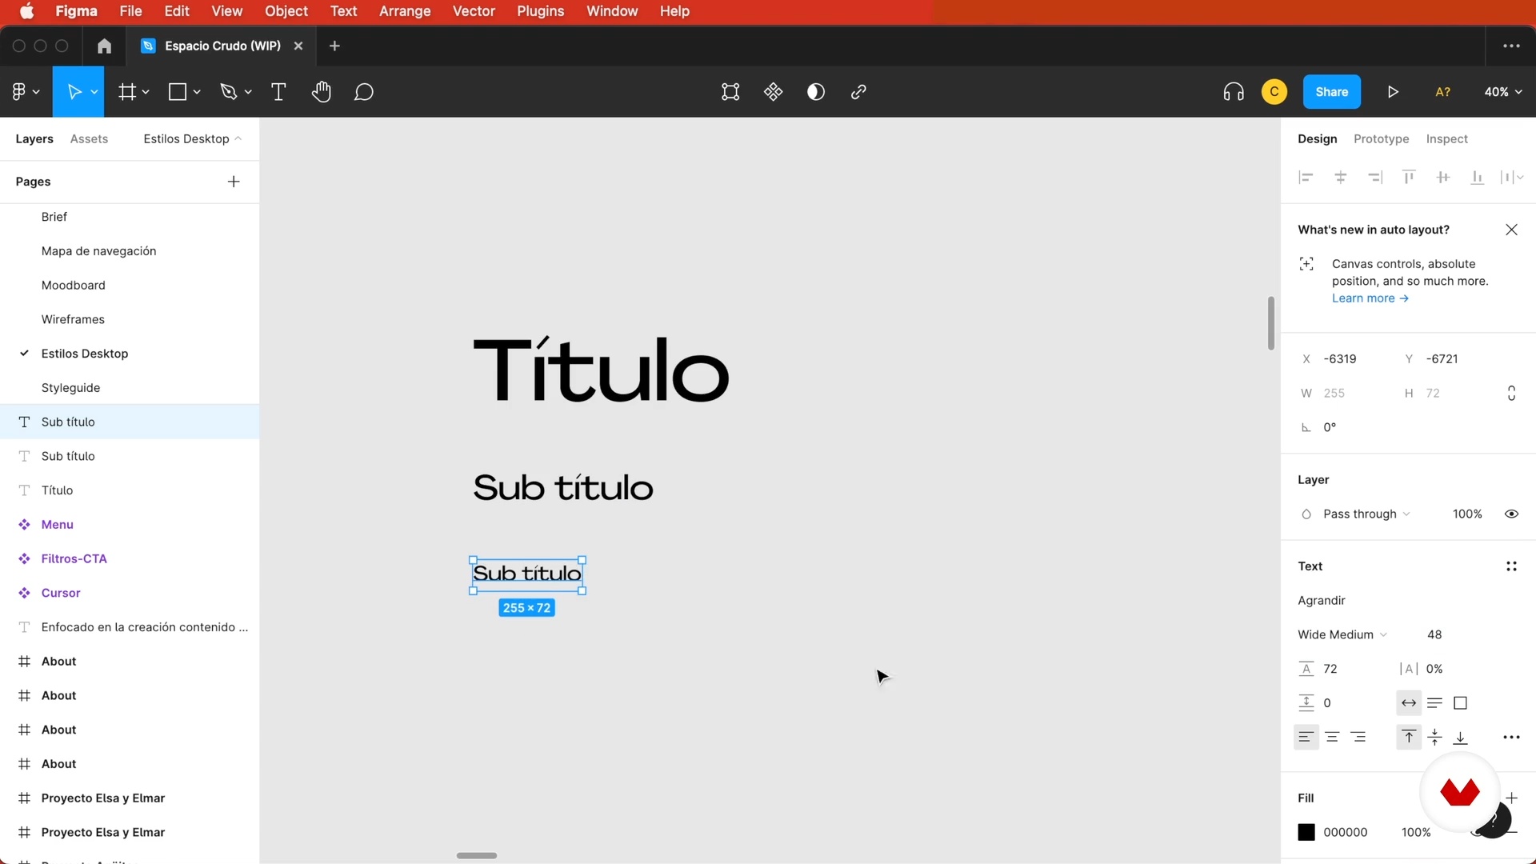Screen dimensions: 1536x864
Task: Click align bottom icon in Design panel
Action: click(1478, 178)
